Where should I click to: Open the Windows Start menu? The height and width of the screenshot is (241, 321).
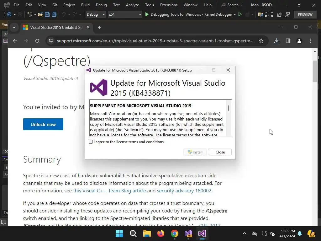pyautogui.click(x=119, y=233)
